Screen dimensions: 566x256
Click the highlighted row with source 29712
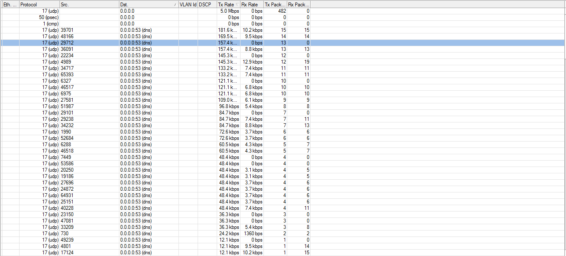(283, 43)
